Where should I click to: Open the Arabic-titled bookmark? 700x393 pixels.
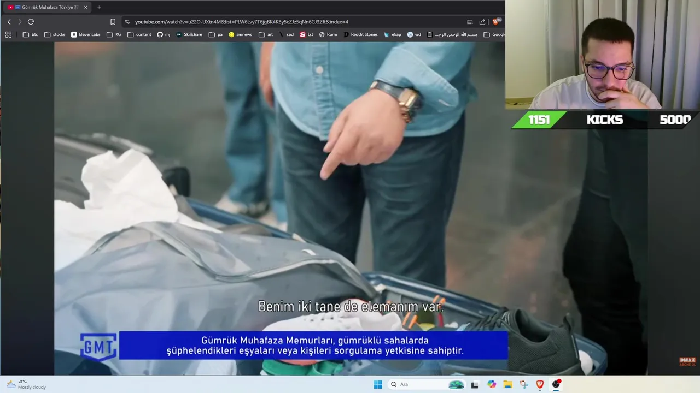coord(452,34)
